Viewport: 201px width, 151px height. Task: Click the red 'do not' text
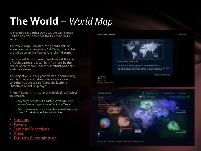pos(33,93)
